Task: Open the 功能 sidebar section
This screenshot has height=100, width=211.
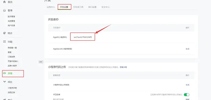Action: tap(10, 42)
